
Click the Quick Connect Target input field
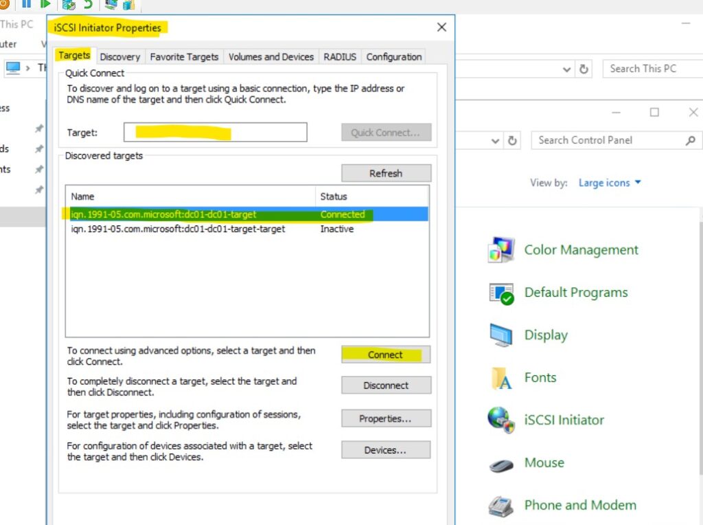pos(215,133)
